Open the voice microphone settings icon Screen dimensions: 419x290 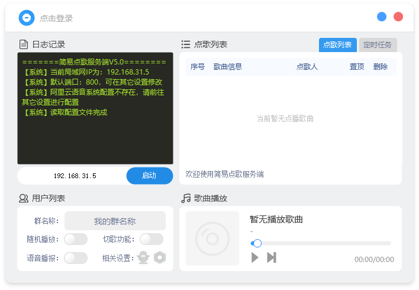(x=143, y=257)
